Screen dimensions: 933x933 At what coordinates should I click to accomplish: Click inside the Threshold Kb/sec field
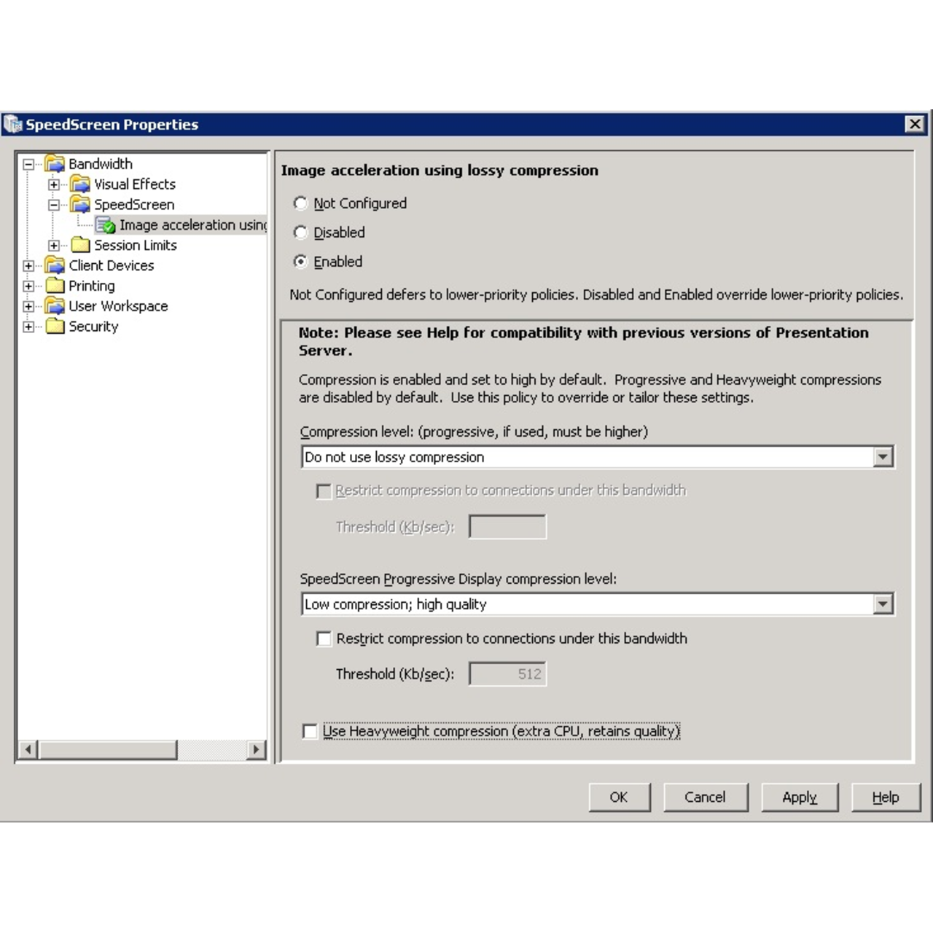point(507,674)
